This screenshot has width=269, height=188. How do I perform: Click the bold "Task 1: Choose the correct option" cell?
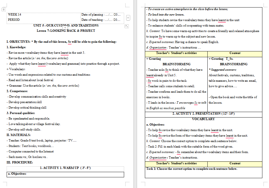point(192,169)
